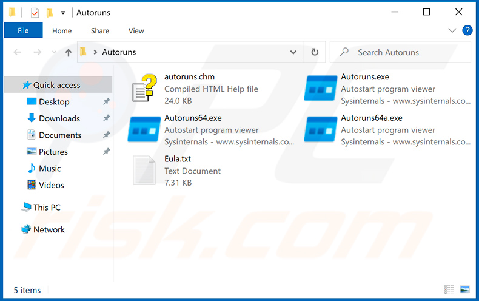Screen dimensions: 479x301
Task: Open the Home ribbon tab
Action: point(62,30)
